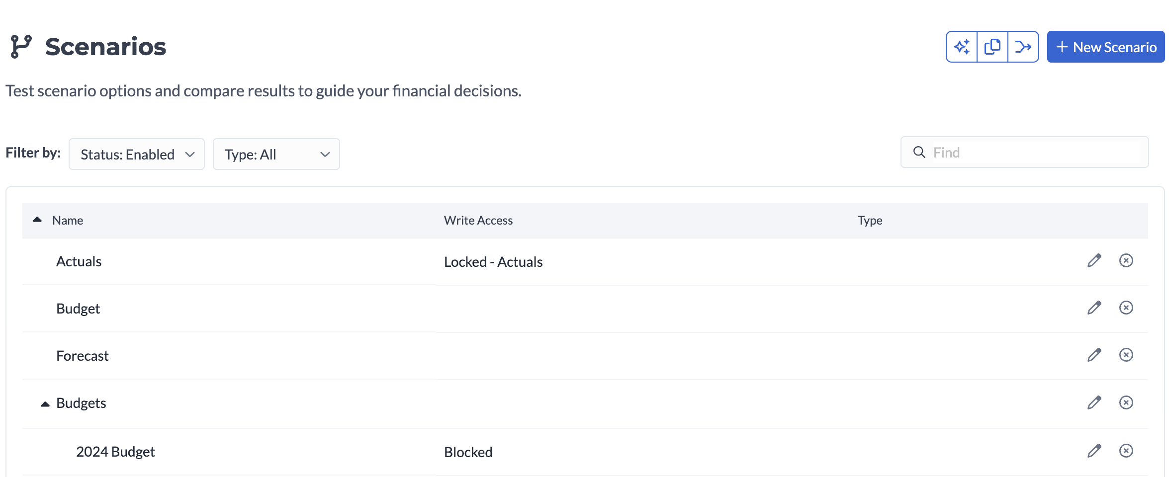
Task: Click the merge scenarios arrow icon
Action: (1023, 47)
